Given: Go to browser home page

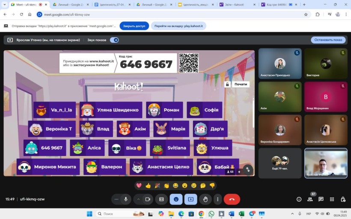Looking at the screenshot, I should pyautogui.click(x=30, y=14).
